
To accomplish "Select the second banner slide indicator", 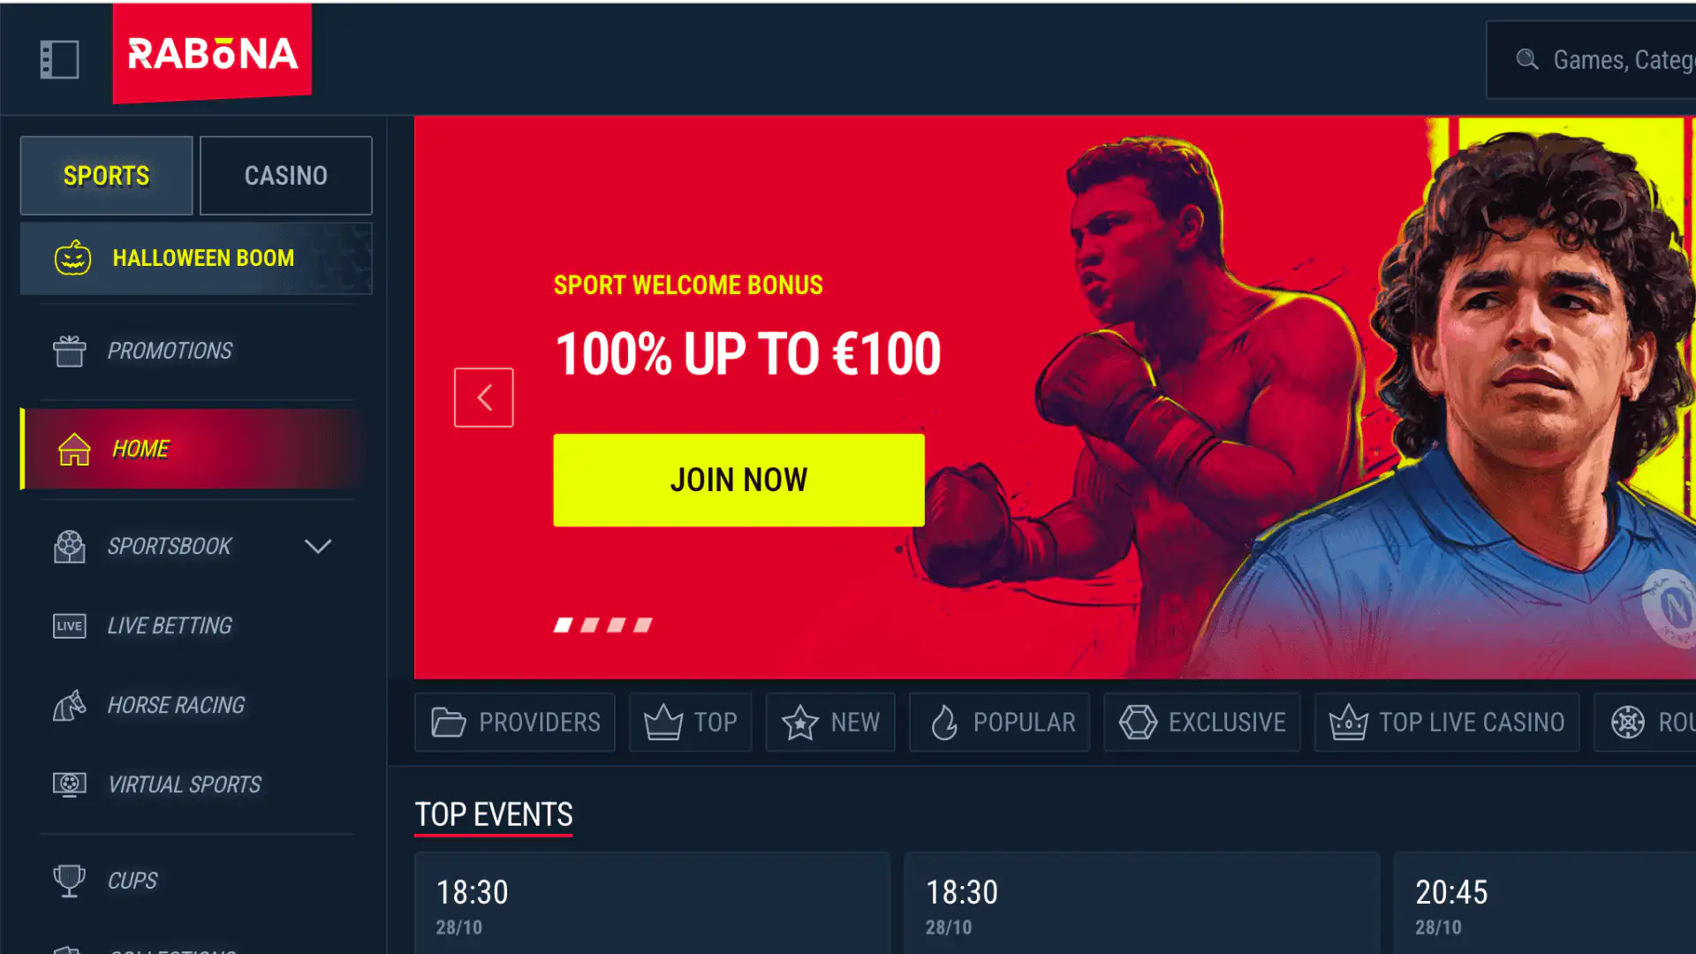I will point(590,625).
